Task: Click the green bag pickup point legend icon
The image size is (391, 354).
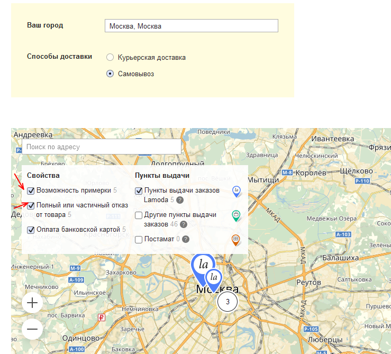Action: (x=236, y=216)
